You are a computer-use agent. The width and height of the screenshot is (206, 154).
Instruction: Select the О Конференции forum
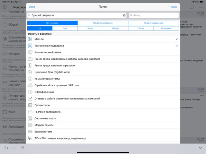pyautogui.click(x=103, y=92)
